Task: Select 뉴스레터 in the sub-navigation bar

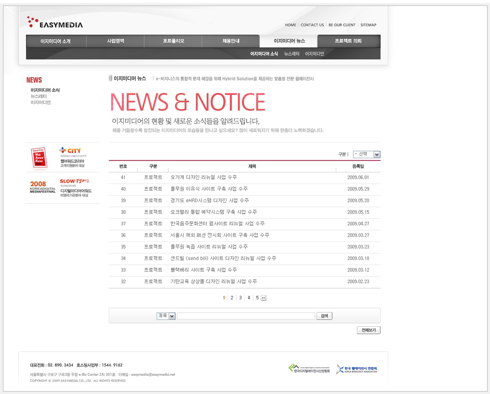Action: pos(292,54)
